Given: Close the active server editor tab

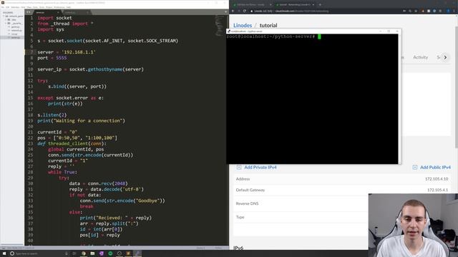Looking at the screenshot, I should pyautogui.click(x=58, y=13).
